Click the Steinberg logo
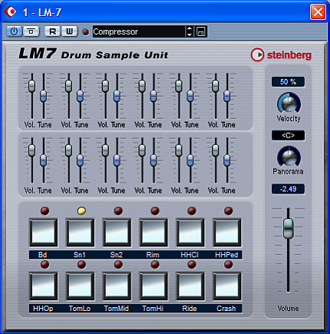The width and height of the screenshot is (330, 334). pyautogui.click(x=281, y=55)
